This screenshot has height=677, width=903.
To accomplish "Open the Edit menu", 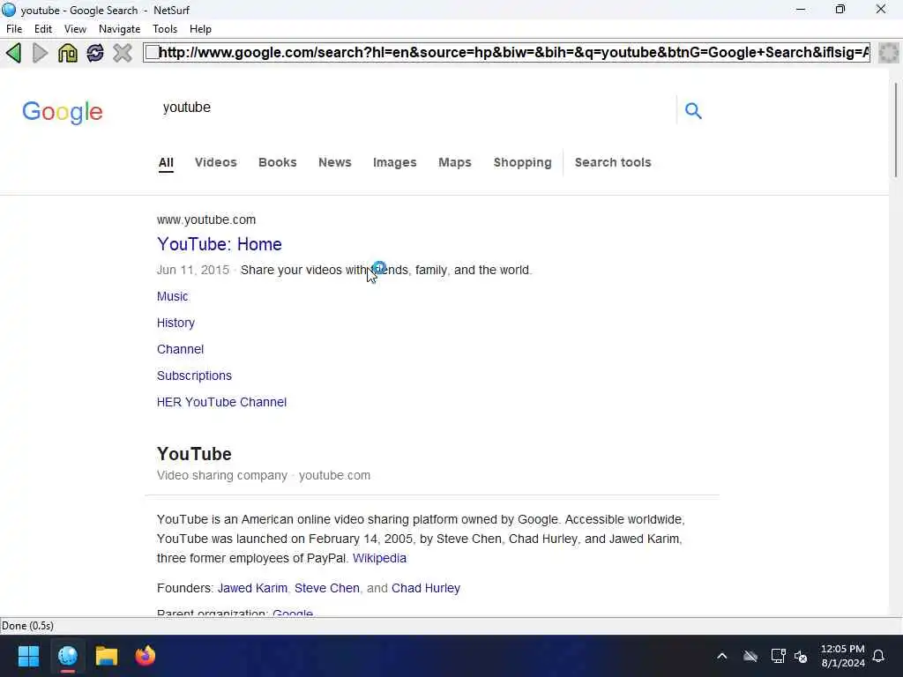I will coord(42,29).
